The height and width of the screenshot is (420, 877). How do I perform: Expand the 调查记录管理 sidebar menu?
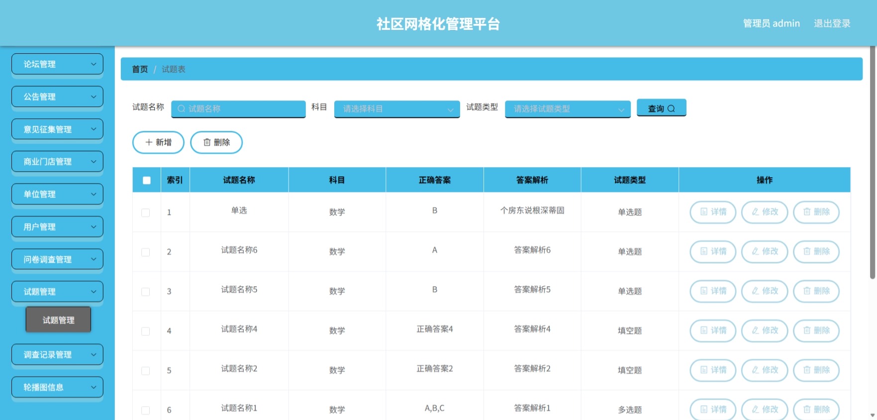57,355
